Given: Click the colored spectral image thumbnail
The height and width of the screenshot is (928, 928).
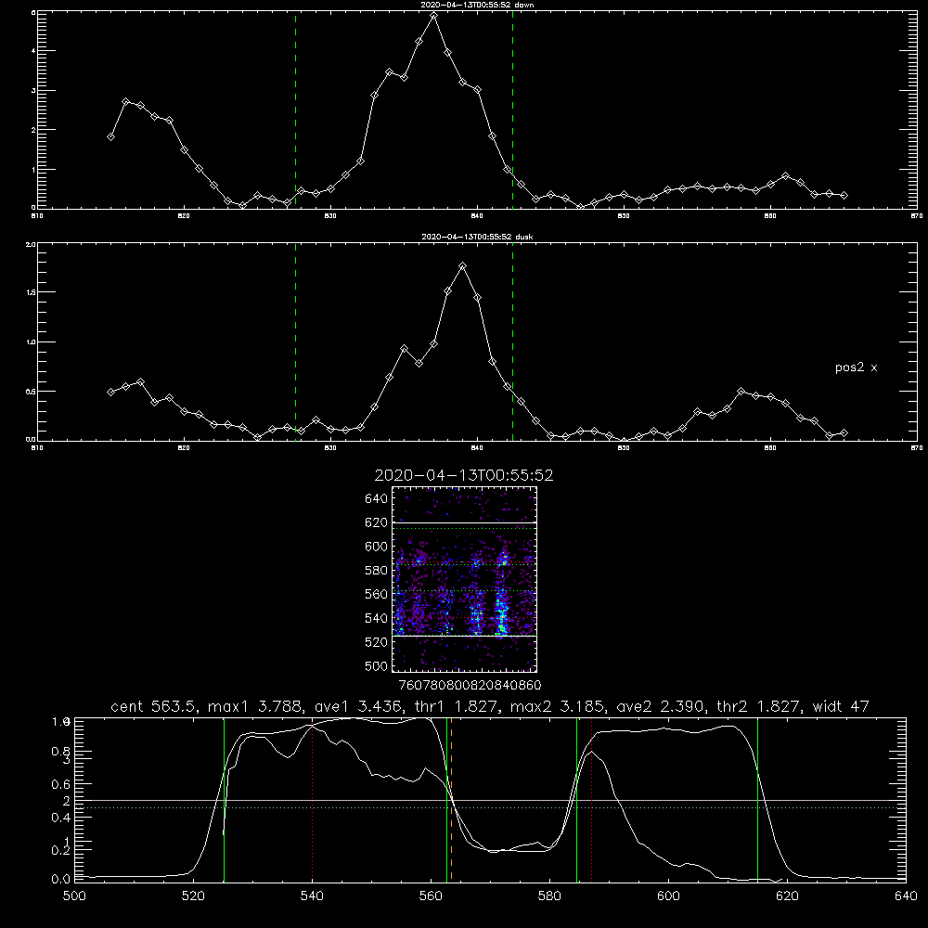Looking at the screenshot, I should (465, 579).
